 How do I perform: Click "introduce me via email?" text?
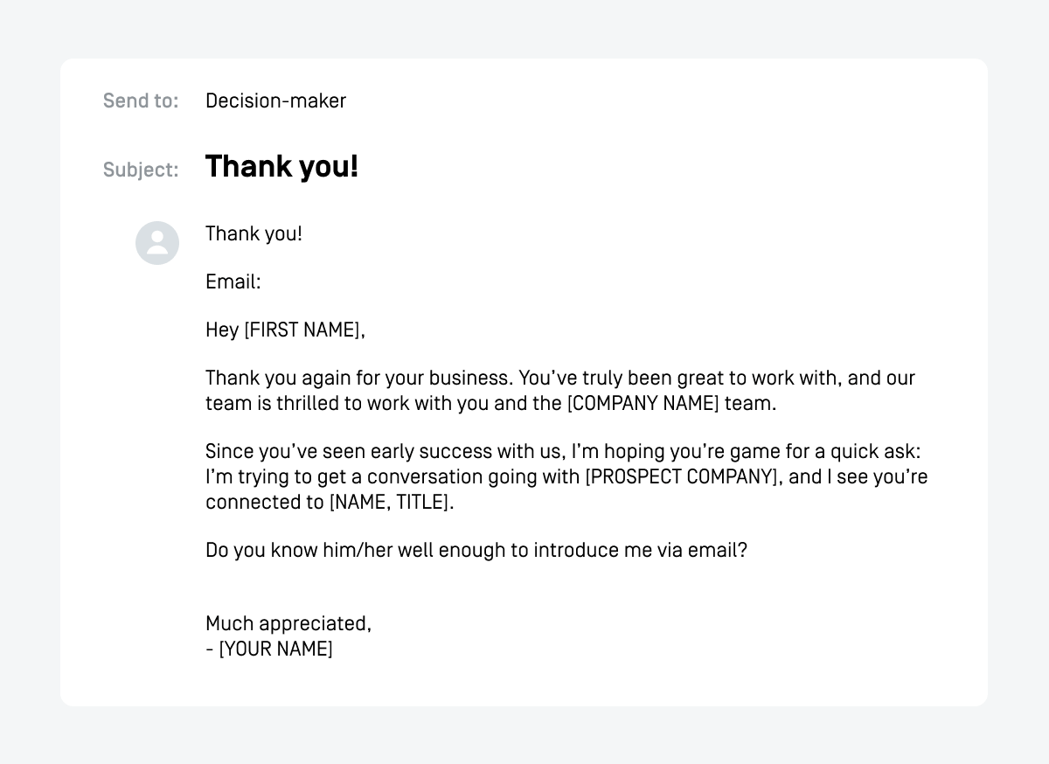[x=640, y=550]
